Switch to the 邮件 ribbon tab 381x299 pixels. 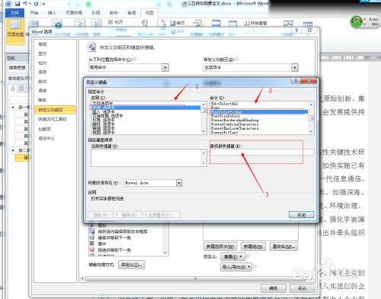coord(114,13)
